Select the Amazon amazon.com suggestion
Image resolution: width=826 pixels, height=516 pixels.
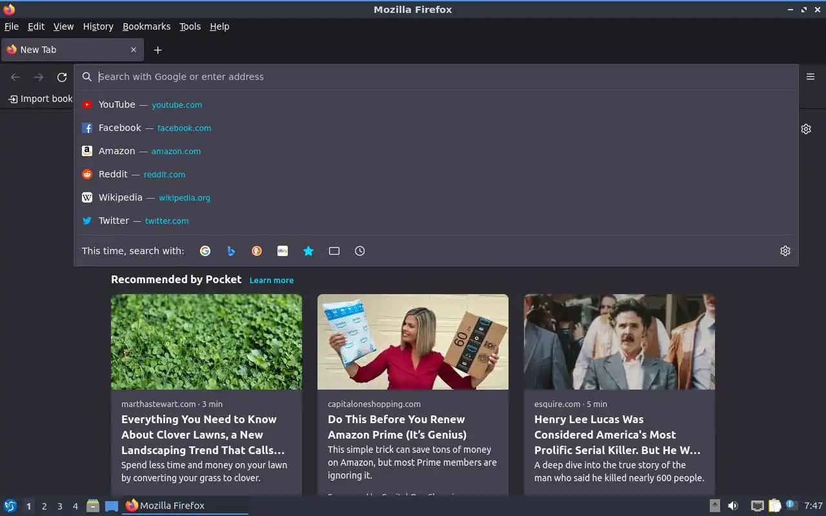pyautogui.click(x=436, y=151)
